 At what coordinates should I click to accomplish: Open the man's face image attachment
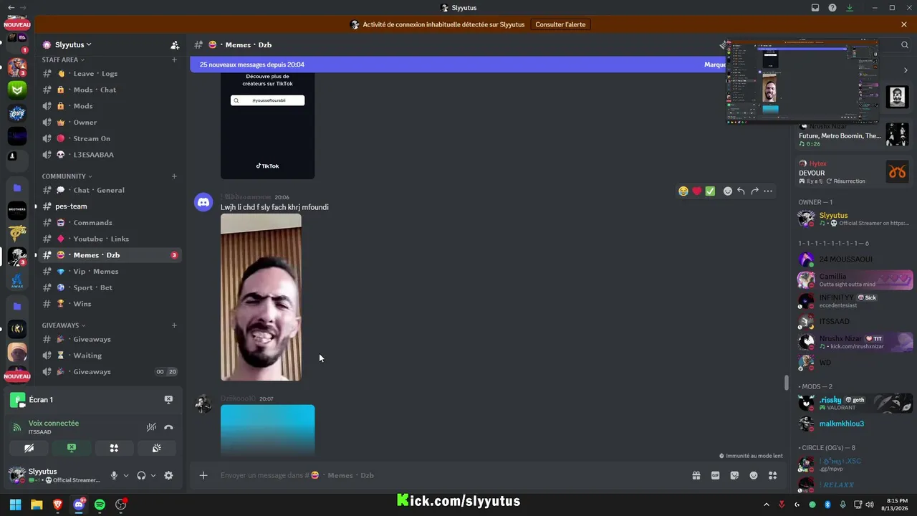click(261, 297)
